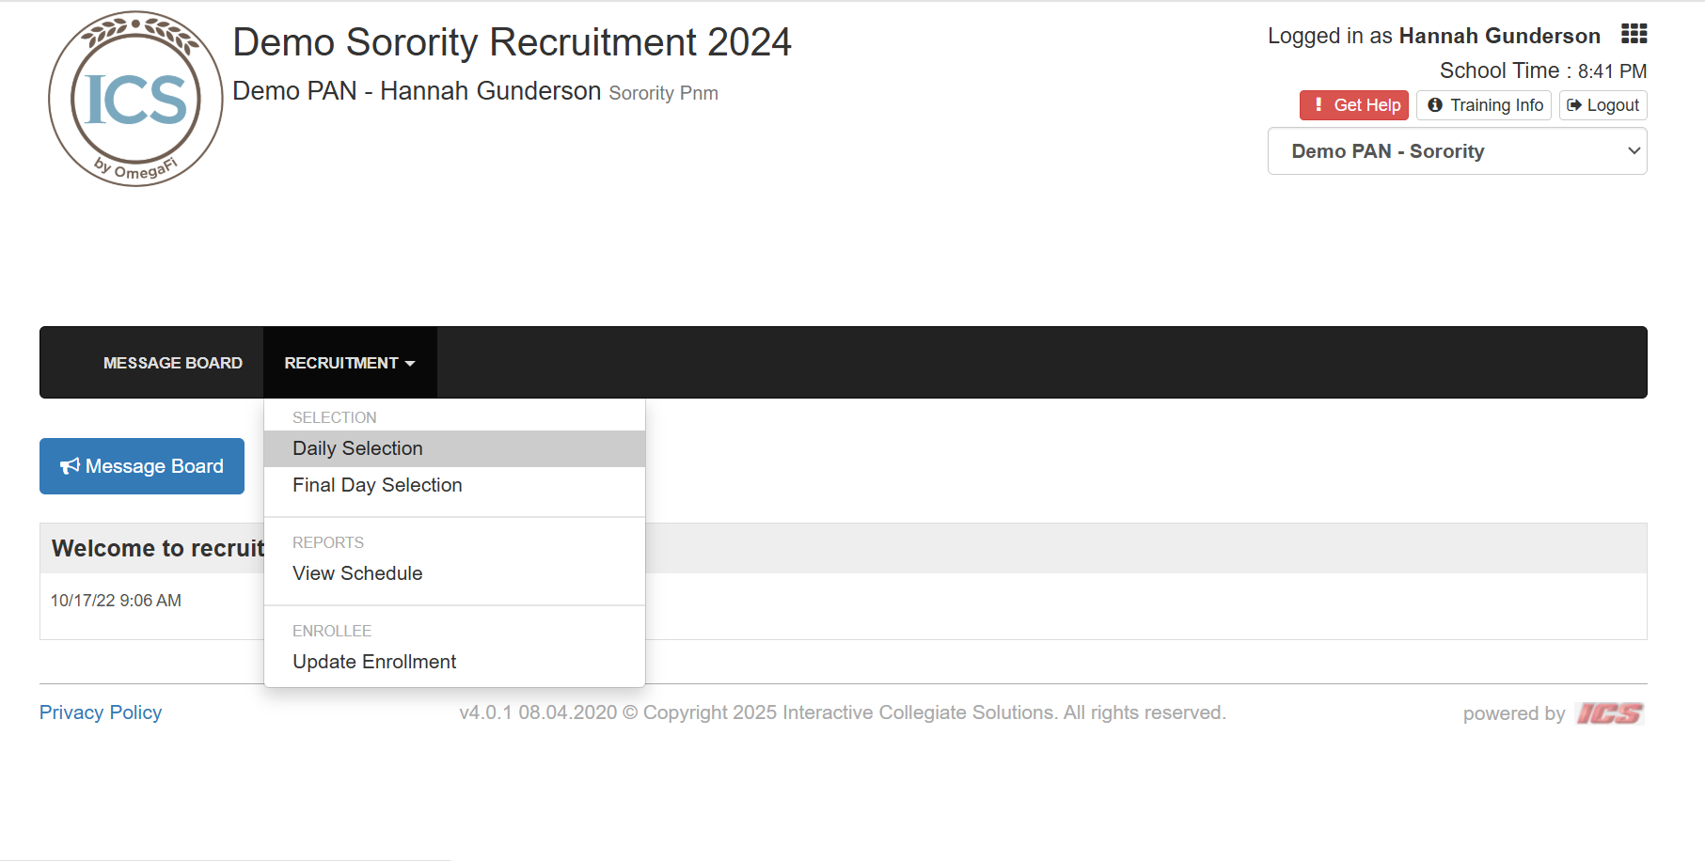Click the blue Message Board megaphone button
1705x861 pixels.
pos(142,466)
